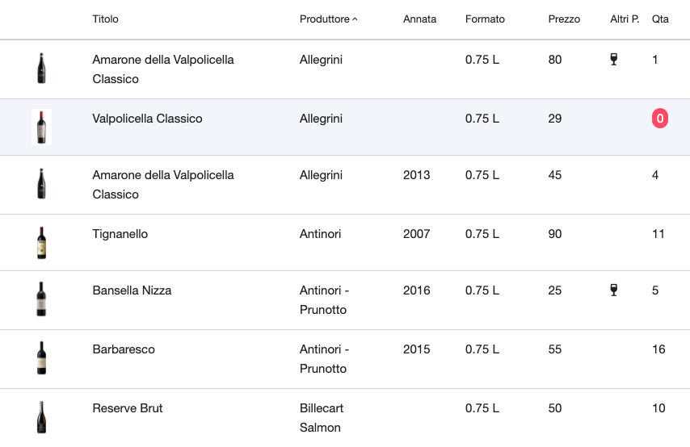Screen dimensions: 690x447
Task: Sort the table by Titolo column
Action: coord(105,19)
